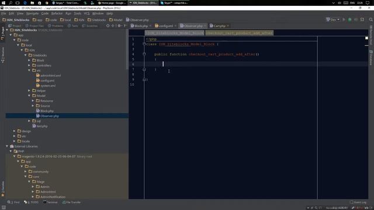Open the Edit menu
Image resolution: width=374 pixels, height=210 pixels.
[x=11, y=13]
